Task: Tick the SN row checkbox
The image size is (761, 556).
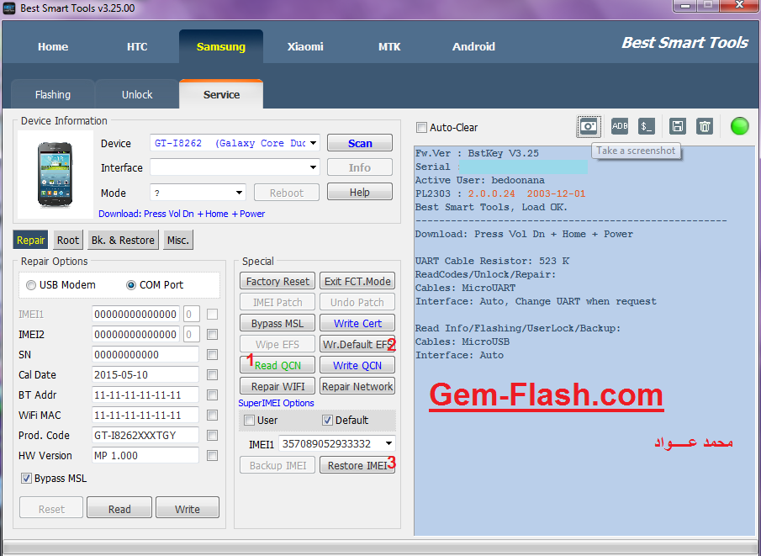Action: 212,354
